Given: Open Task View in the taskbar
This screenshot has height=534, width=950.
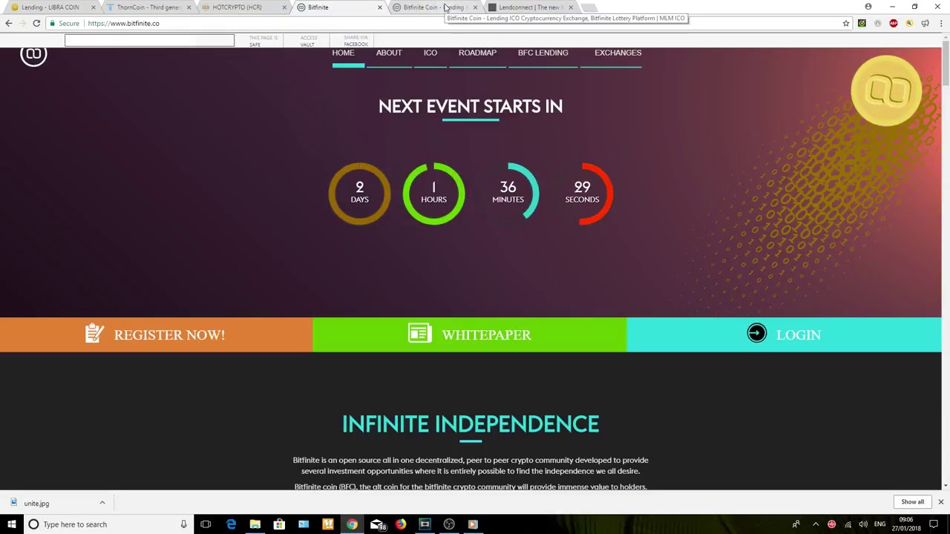Looking at the screenshot, I should coord(206,524).
